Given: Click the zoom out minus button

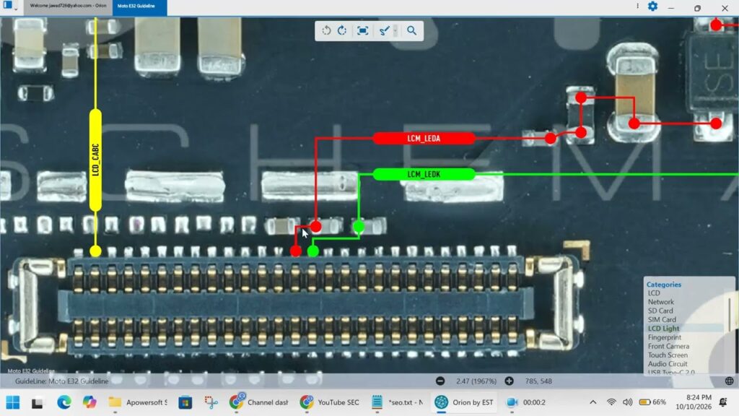Looking at the screenshot, I should [440, 381].
